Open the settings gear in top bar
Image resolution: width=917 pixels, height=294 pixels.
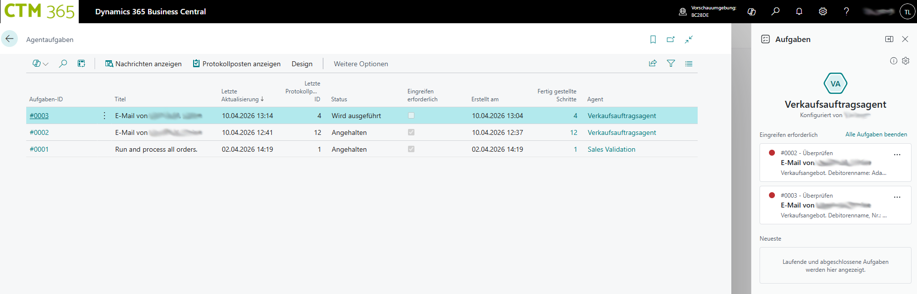pyautogui.click(x=823, y=11)
